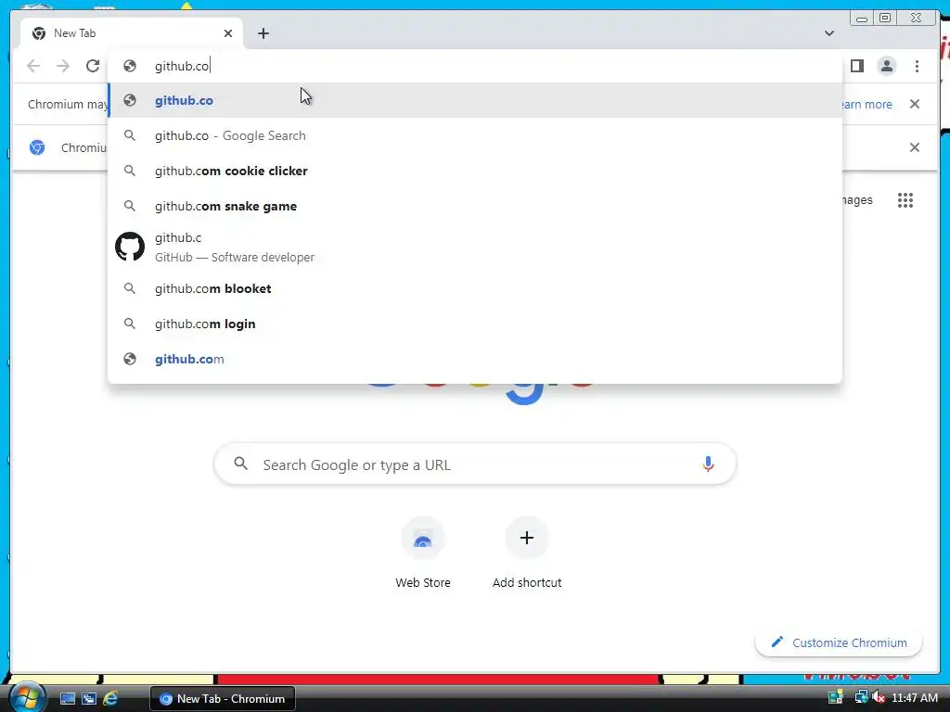Click the Chromium logo in second infobar
Image resolution: width=950 pixels, height=712 pixels.
pos(37,147)
